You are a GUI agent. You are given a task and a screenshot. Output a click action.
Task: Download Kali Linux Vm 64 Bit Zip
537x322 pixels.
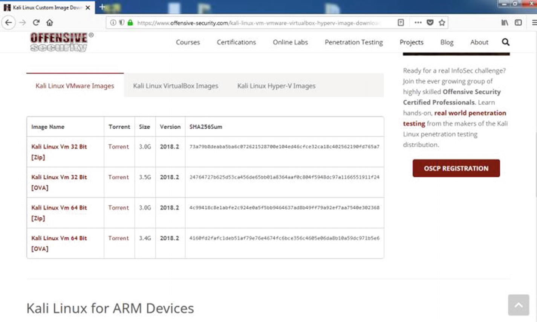point(59,213)
